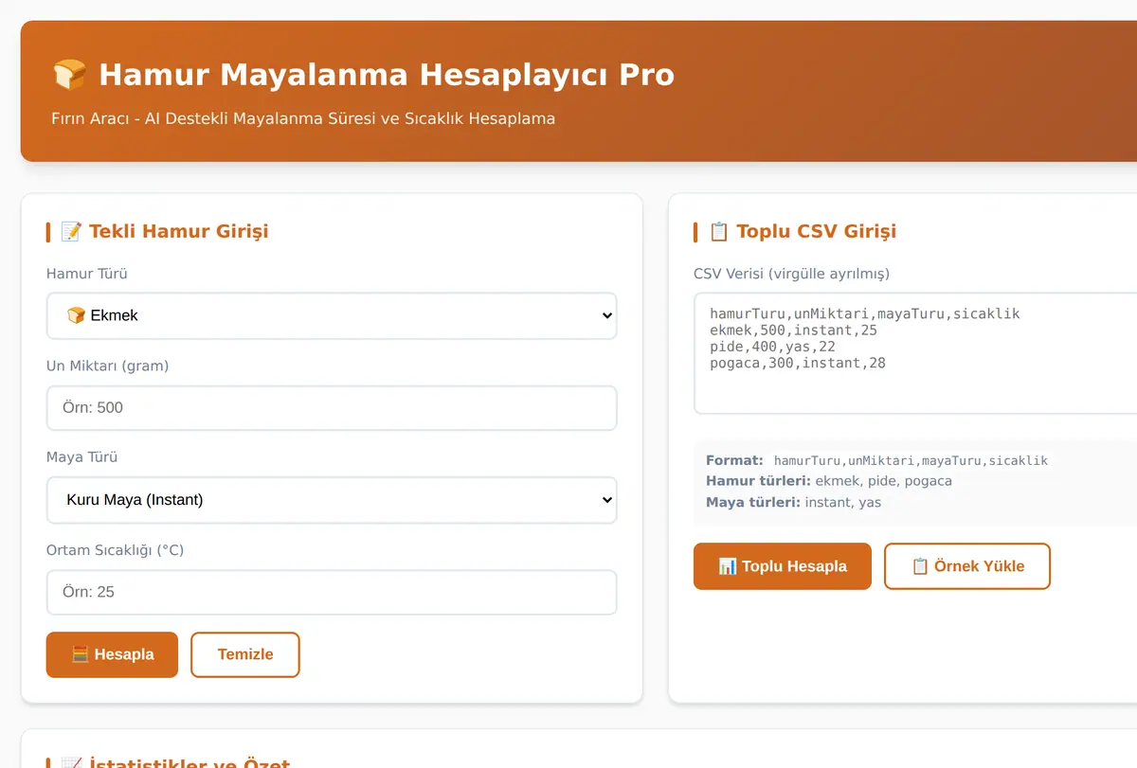Click the Format hint line text
1137x768 pixels.
click(x=877, y=460)
